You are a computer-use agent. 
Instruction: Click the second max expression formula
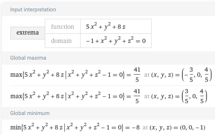tap(68, 96)
